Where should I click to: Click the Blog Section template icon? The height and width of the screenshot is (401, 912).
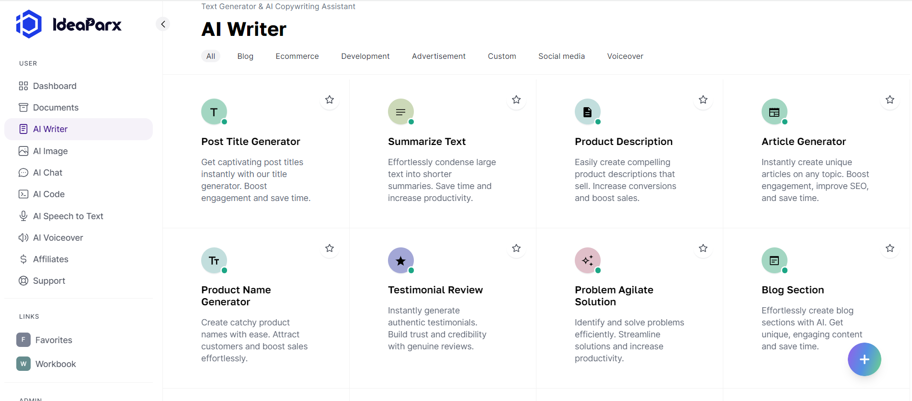(x=774, y=260)
